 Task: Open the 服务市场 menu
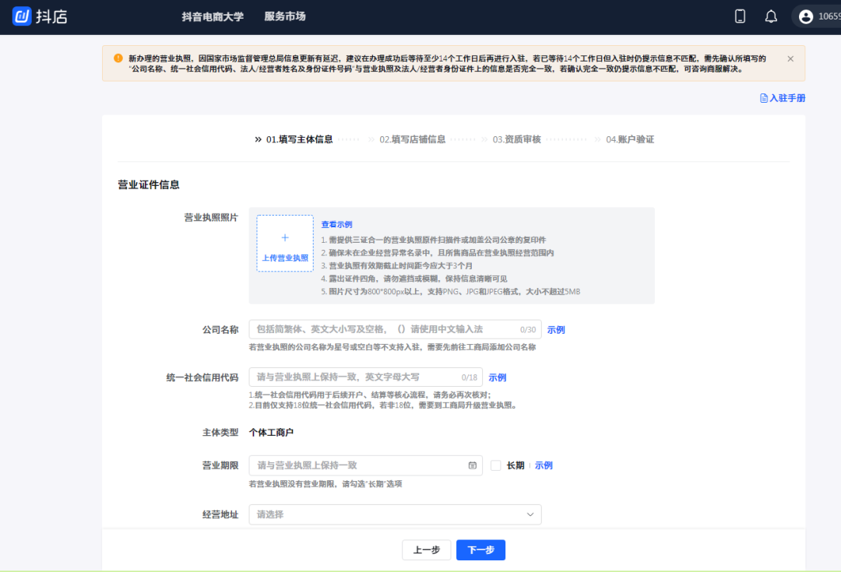[x=285, y=16]
